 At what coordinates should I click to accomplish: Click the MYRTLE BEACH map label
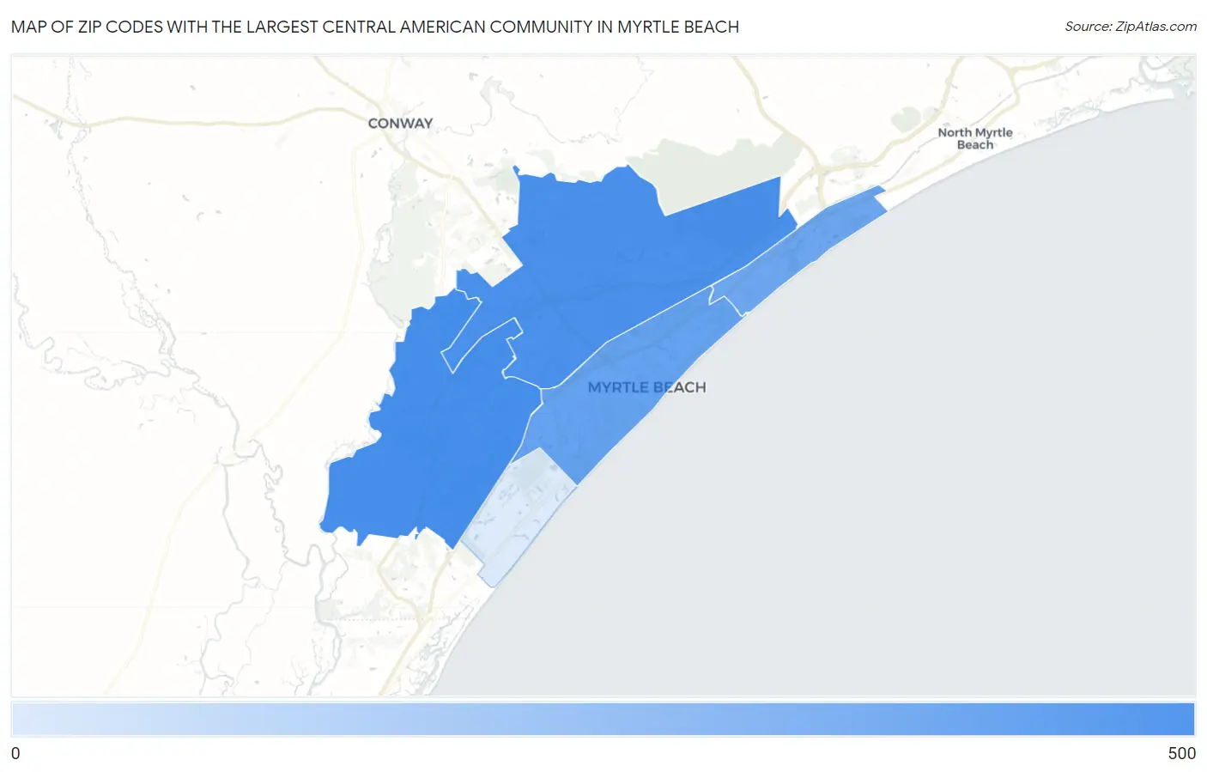click(646, 387)
